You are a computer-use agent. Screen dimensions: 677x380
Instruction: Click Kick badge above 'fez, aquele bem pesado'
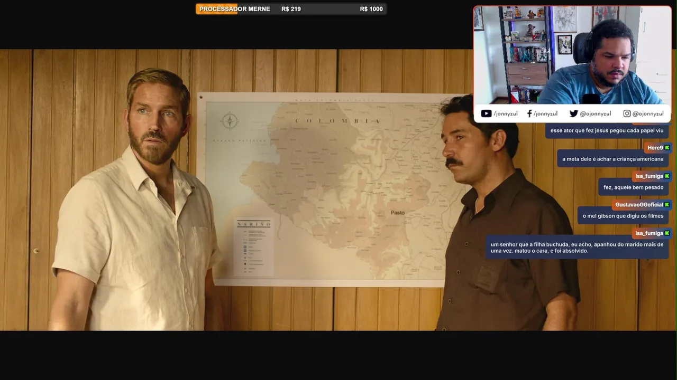pyautogui.click(x=667, y=176)
